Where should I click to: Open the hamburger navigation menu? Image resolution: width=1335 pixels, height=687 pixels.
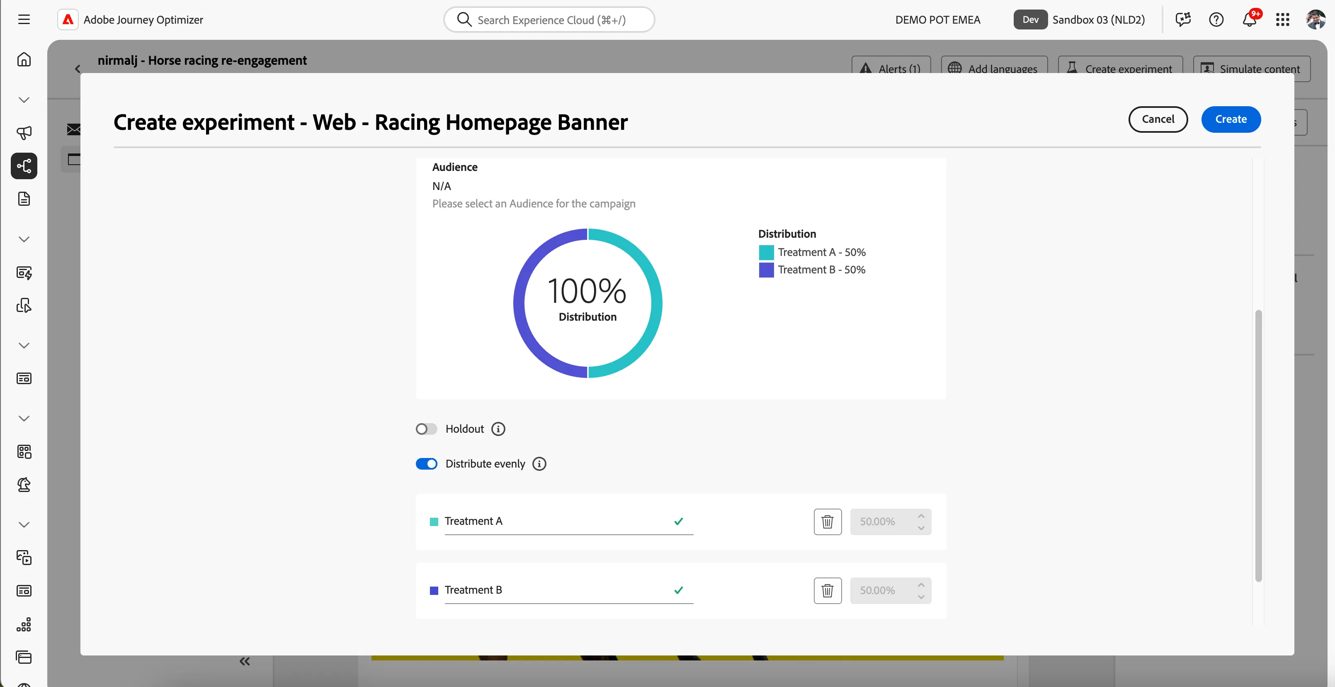tap(24, 19)
